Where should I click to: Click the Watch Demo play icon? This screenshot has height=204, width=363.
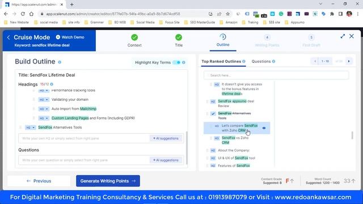tap(58, 37)
